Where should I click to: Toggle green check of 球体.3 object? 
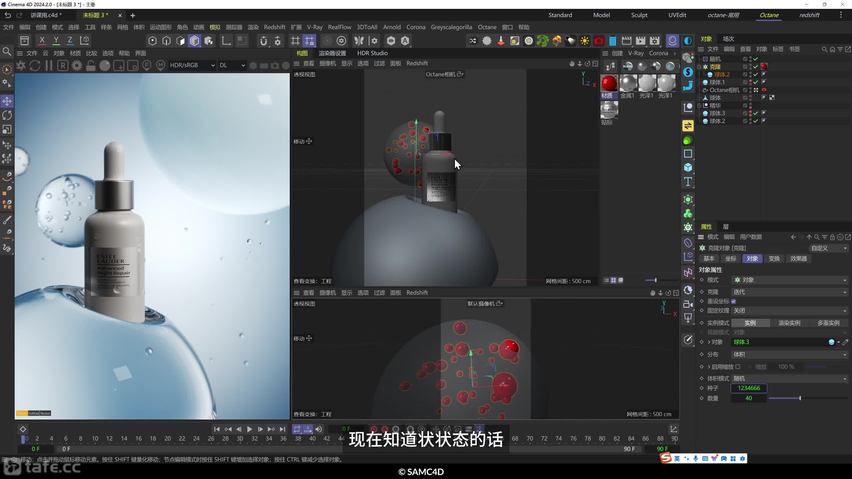pyautogui.click(x=756, y=113)
